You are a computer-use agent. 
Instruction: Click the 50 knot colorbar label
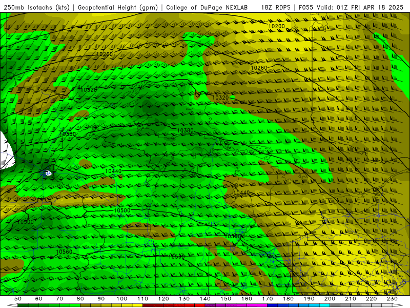click(x=18, y=299)
